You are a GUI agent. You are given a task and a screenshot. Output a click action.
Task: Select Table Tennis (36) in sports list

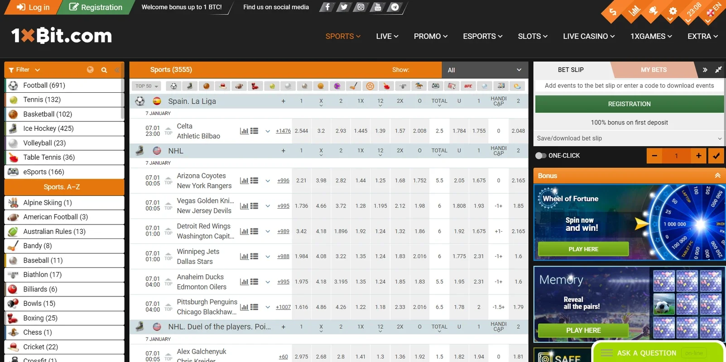coord(64,157)
